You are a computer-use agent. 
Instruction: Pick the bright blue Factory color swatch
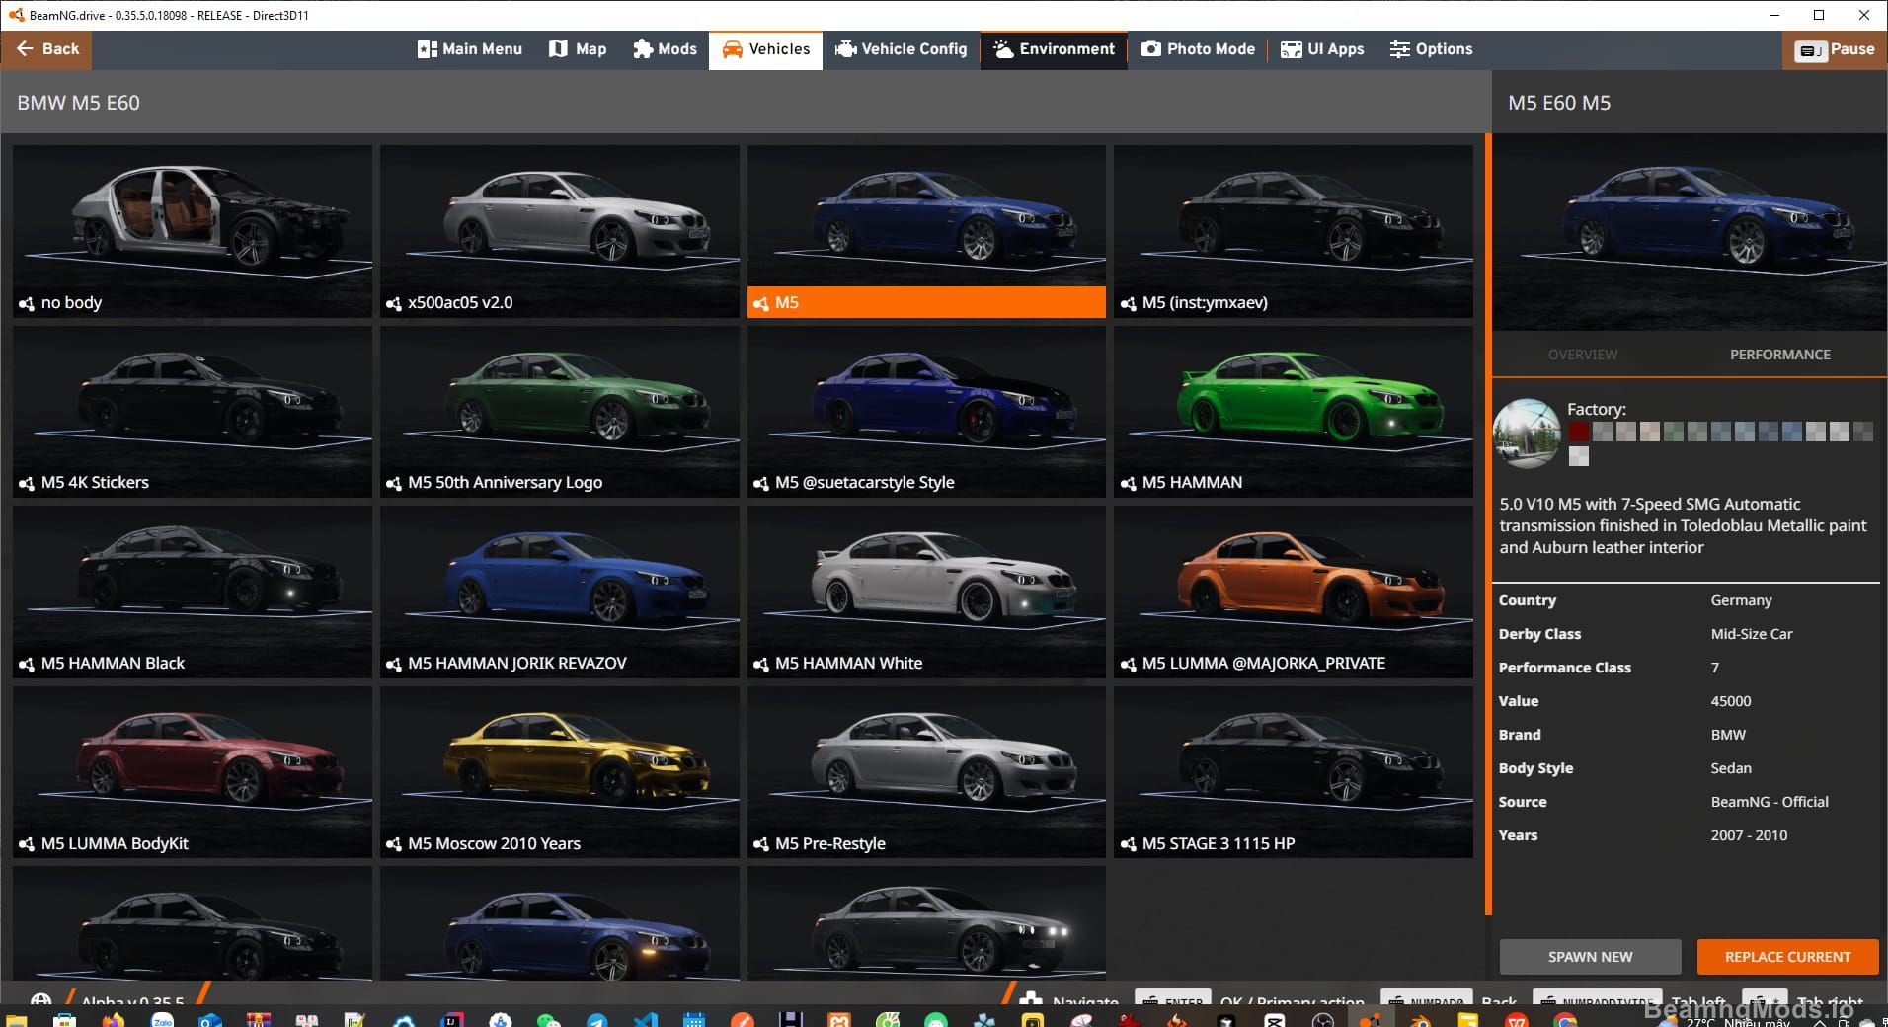[1792, 432]
